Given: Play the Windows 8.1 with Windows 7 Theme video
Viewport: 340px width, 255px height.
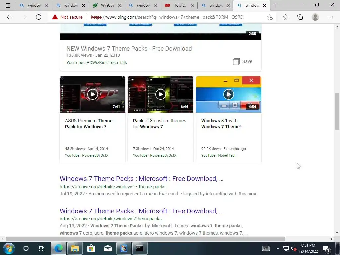Looking at the screenshot, I should coord(228,94).
